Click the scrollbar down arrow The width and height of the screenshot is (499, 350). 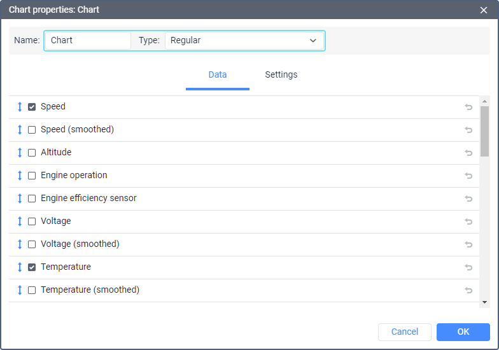click(484, 302)
